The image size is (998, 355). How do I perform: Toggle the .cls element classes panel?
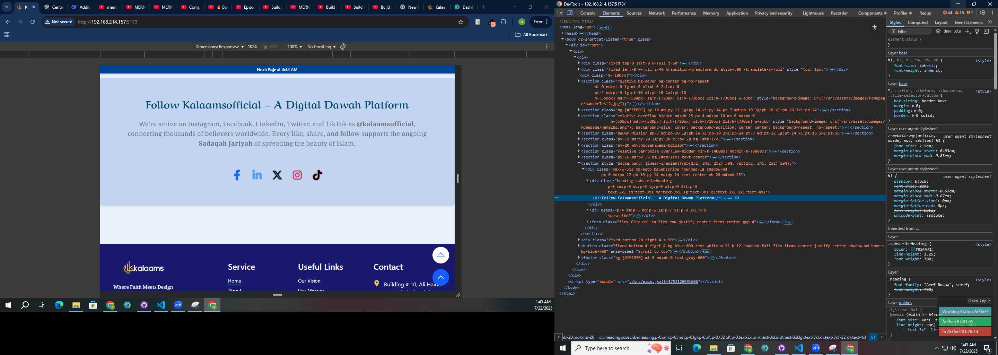[x=958, y=32]
